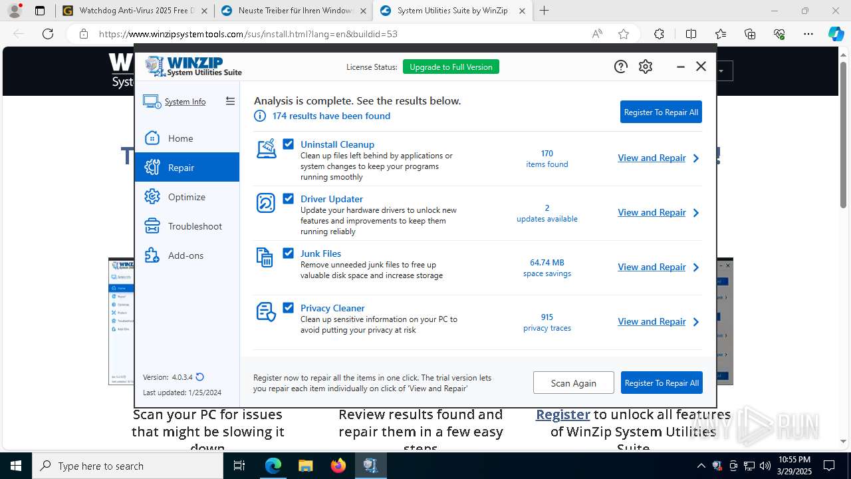
Task: Click the '64.74 MB' space savings value
Action: [547, 263]
